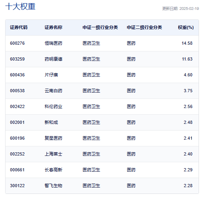Click the 中证二级行业分类 column header
The height and width of the screenshot is (201, 210).
pyautogui.click(x=144, y=27)
